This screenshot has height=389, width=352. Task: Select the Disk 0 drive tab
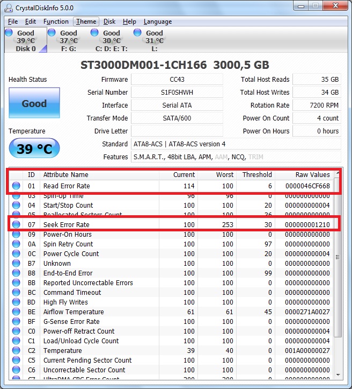(x=26, y=40)
